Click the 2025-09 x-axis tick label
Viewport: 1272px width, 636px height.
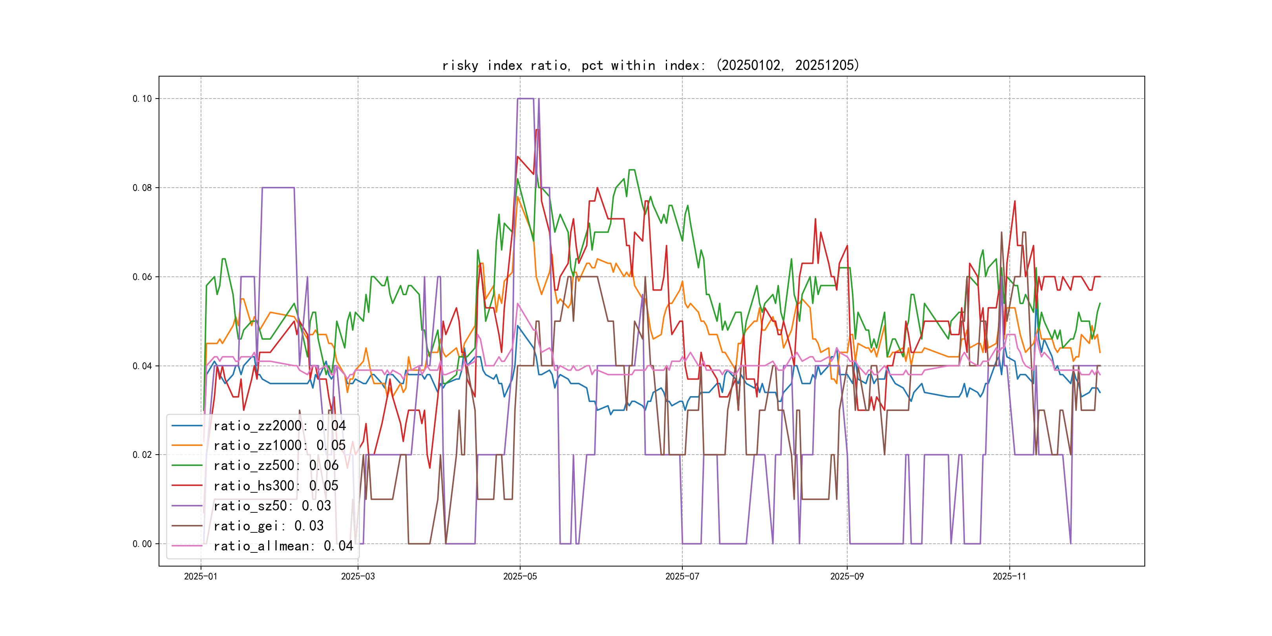[x=847, y=576]
